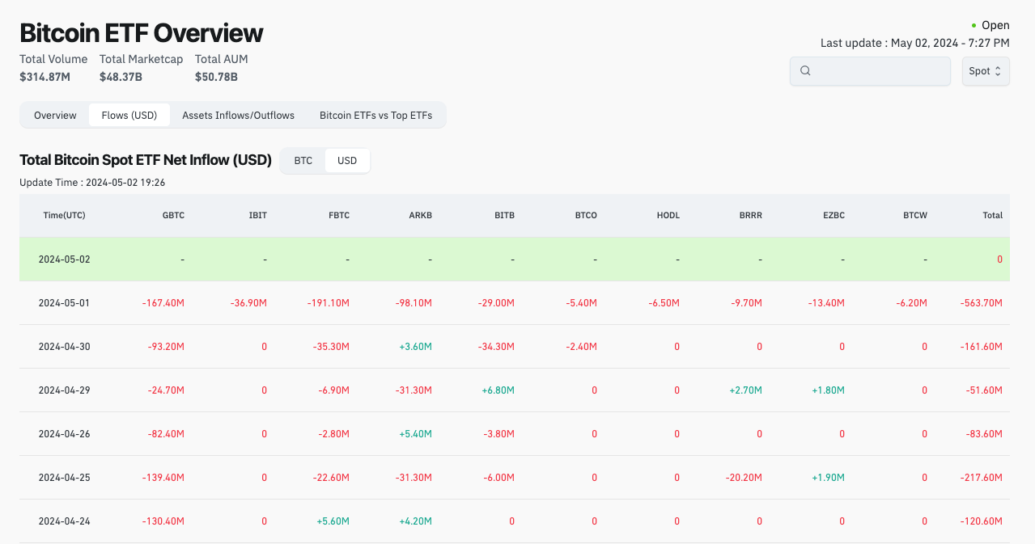Click the BITB column header
The height and width of the screenshot is (544, 1035).
pyautogui.click(x=505, y=215)
